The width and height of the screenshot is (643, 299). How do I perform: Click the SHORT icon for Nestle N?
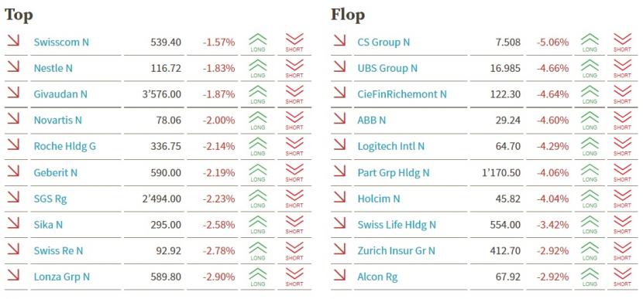click(294, 69)
